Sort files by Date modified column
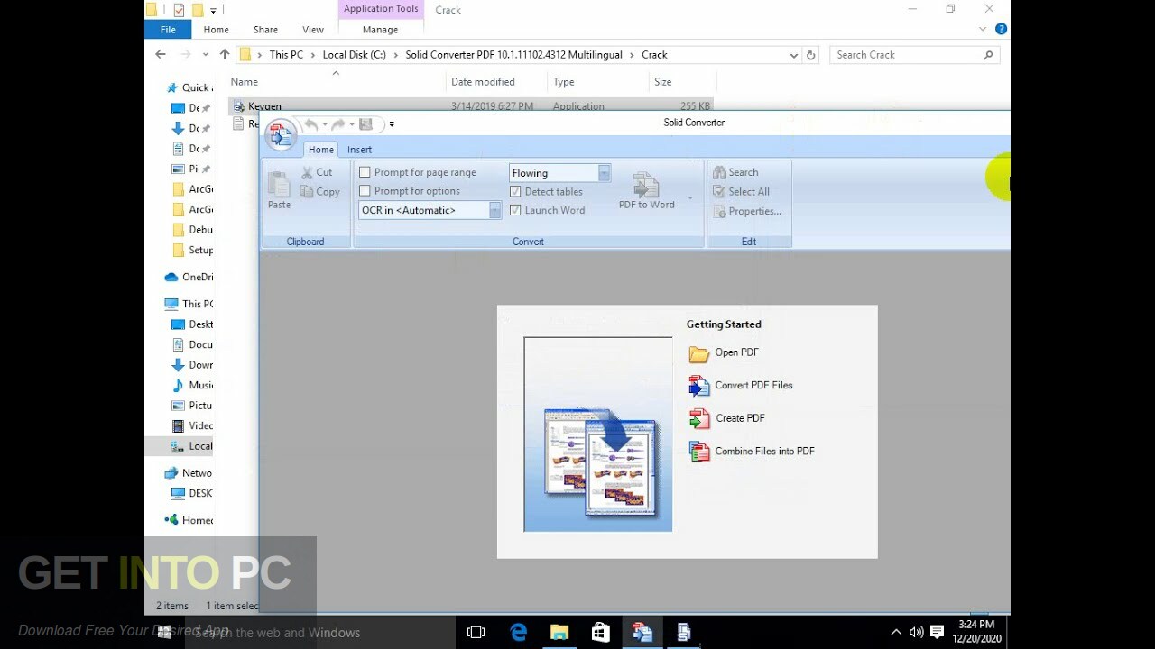Screen dimensions: 1155x649 click(483, 82)
